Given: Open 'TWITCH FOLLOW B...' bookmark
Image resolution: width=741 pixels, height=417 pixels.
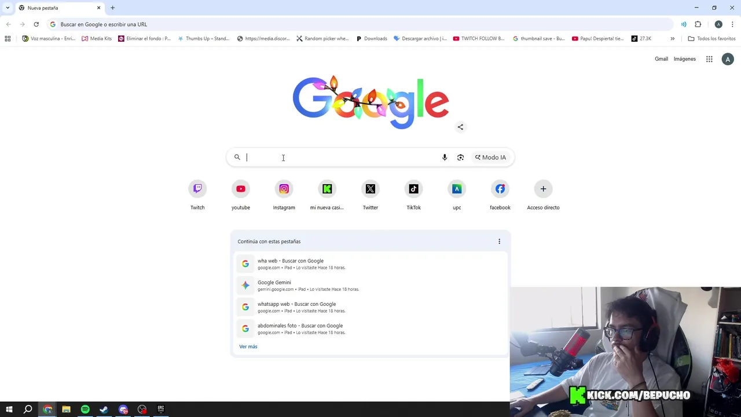Looking at the screenshot, I should (x=479, y=39).
